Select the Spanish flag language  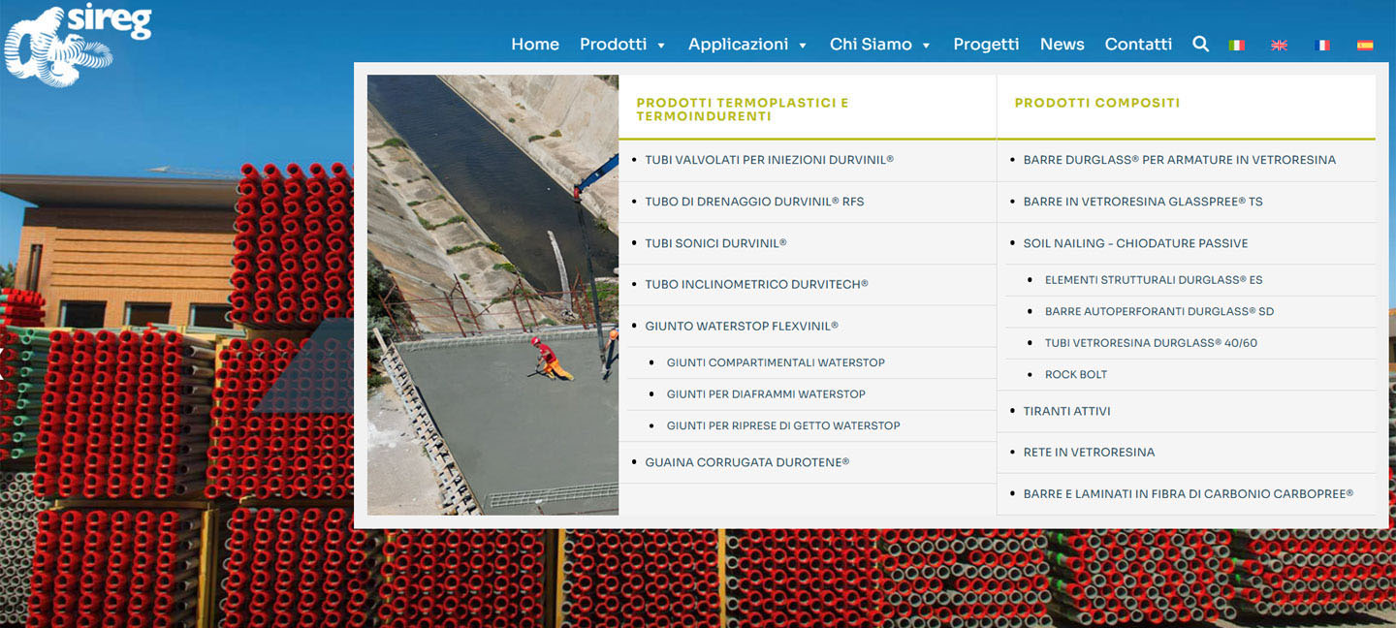pos(1364,45)
